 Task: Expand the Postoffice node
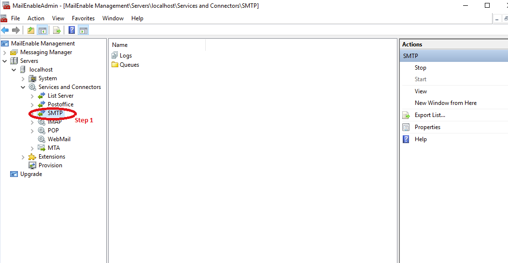point(32,105)
